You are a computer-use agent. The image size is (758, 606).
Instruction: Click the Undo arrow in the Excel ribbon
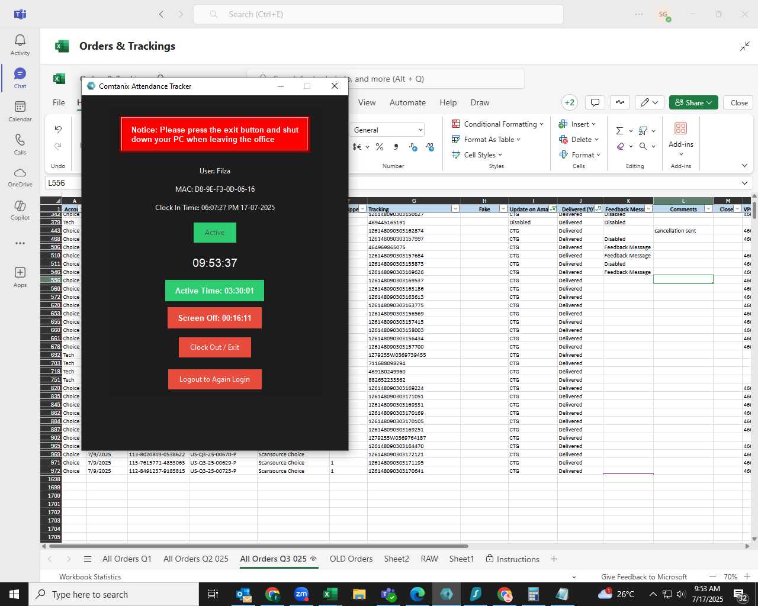58,129
